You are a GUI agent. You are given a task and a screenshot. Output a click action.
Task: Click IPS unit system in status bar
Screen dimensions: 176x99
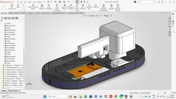pos(165,93)
